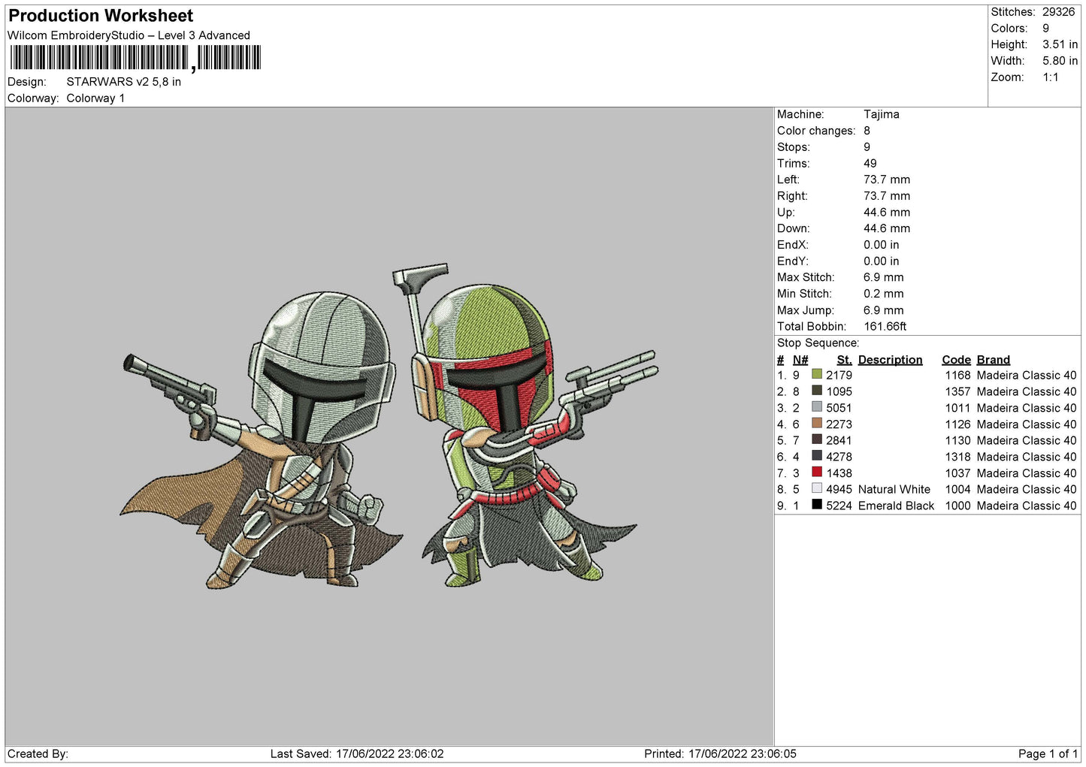
Task: Click the green 2179 thread color swatch
Action: click(x=817, y=375)
